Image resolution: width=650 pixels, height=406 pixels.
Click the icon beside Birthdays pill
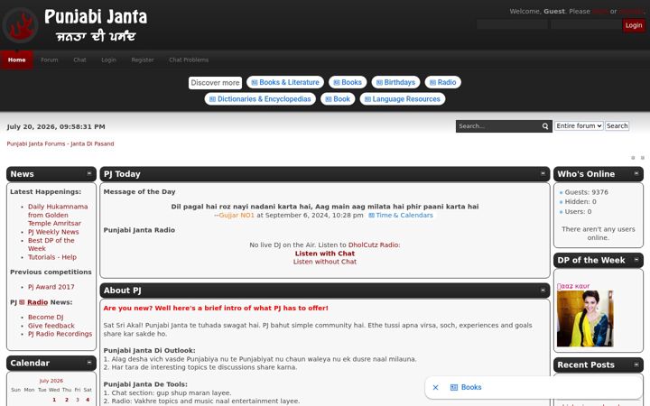point(379,82)
